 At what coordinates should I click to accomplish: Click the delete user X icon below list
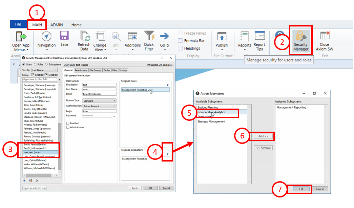(37, 181)
